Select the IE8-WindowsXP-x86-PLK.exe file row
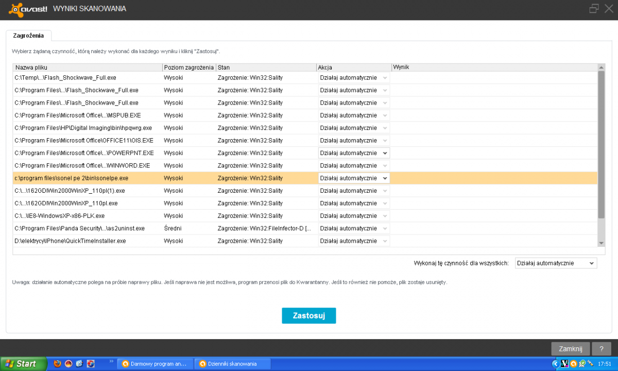 pyautogui.click(x=305, y=216)
